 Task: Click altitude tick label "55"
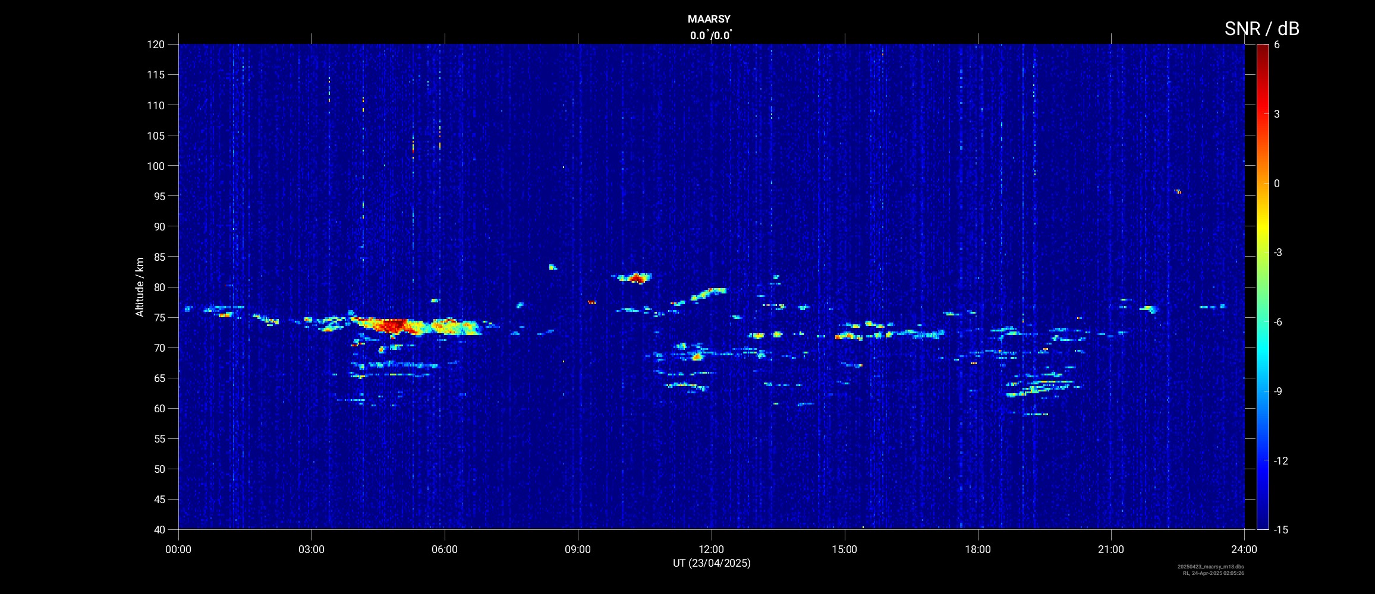tap(159, 438)
